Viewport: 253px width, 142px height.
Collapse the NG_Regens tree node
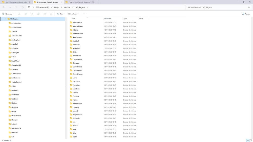coord(5,19)
